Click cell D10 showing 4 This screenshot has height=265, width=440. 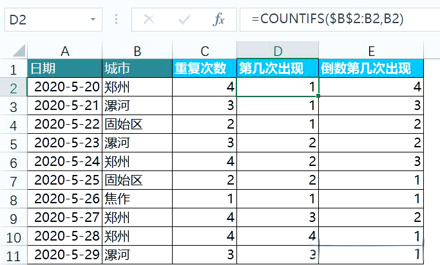[x=278, y=236]
